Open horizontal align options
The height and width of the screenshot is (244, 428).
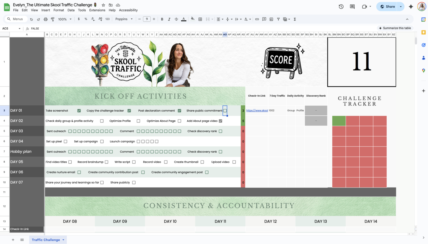220,19
